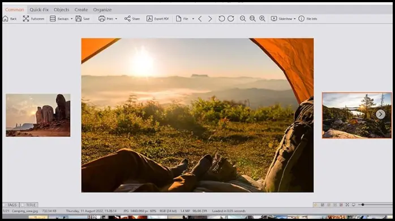Click the yellow star rating icon

tap(316, 205)
